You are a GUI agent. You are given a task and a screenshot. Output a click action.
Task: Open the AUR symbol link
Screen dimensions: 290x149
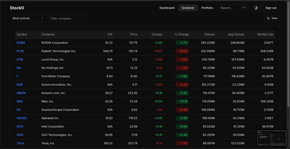point(19,85)
